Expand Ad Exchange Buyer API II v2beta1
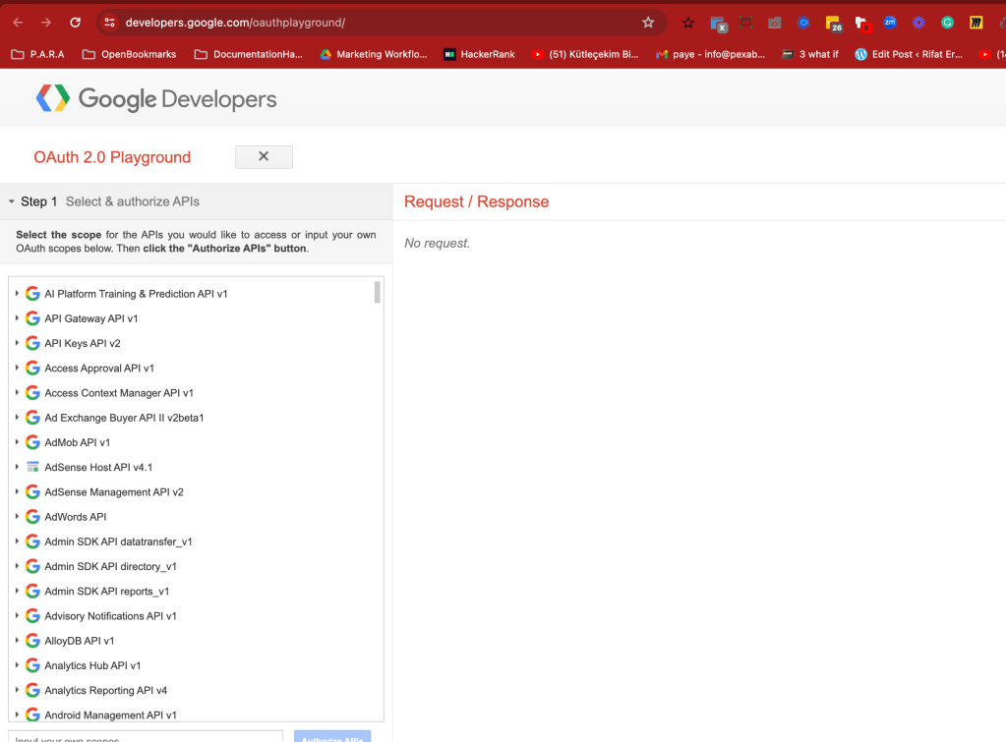Image resolution: width=1006 pixels, height=742 pixels. 17,418
